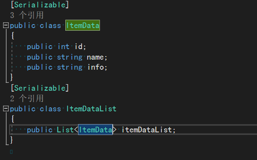257x160 pixels.
Task: Click the List type name
Action: coord(65,130)
